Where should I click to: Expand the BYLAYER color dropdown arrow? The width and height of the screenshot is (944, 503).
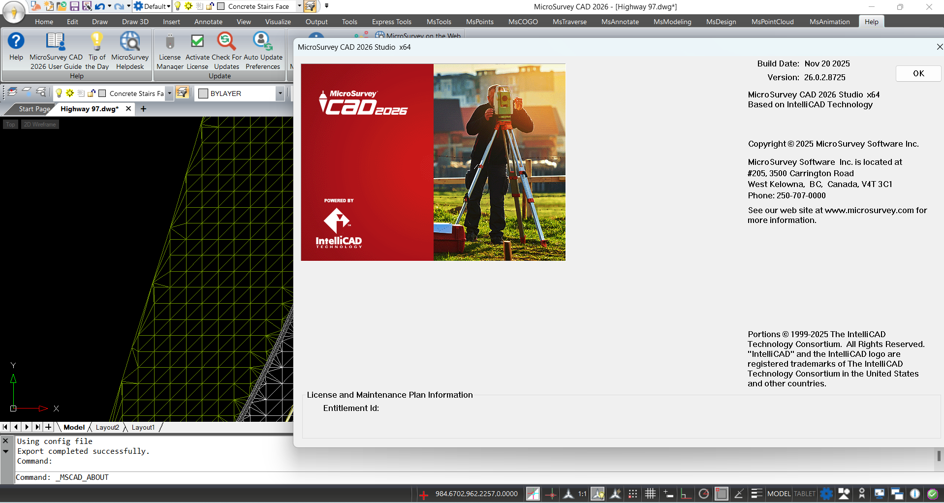point(280,93)
